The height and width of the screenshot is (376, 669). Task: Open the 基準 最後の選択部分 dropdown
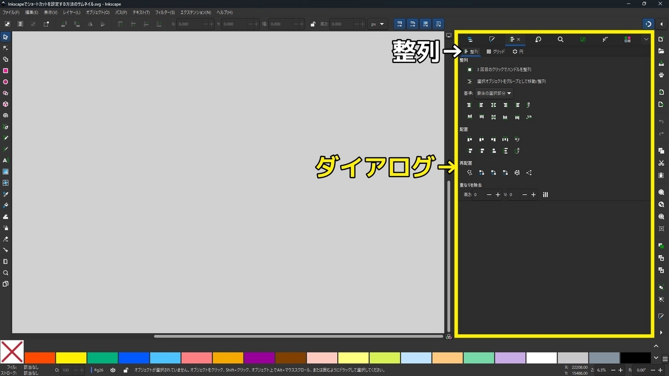(494, 93)
